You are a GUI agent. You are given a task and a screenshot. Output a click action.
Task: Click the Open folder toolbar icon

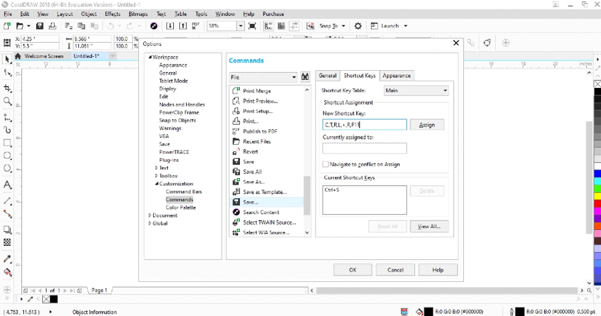[x=20, y=26]
